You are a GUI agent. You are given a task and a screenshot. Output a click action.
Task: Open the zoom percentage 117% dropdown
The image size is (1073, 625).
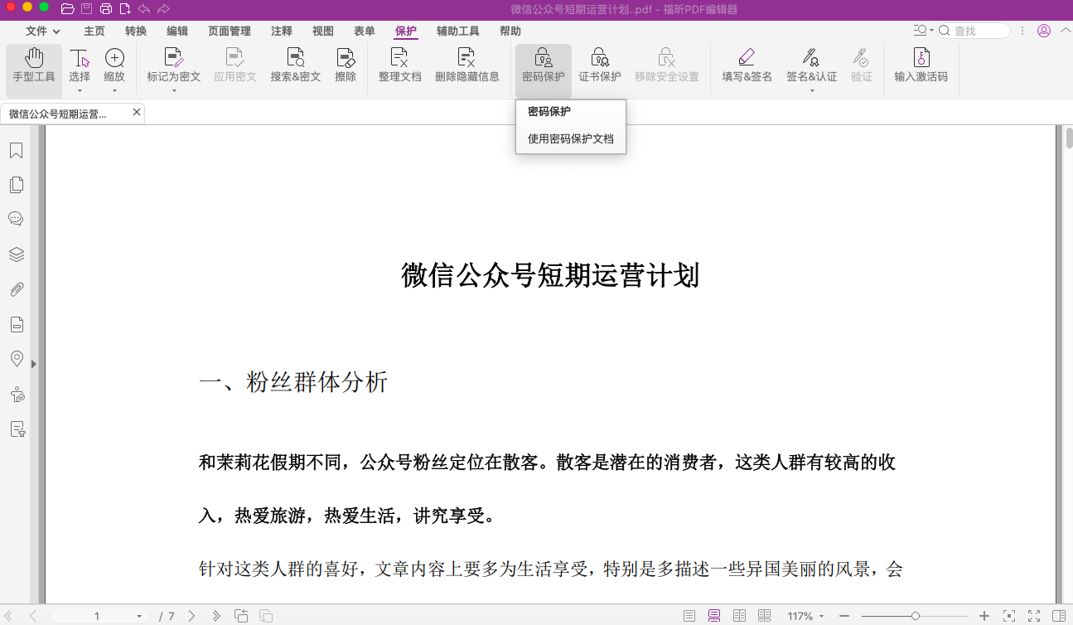802,616
